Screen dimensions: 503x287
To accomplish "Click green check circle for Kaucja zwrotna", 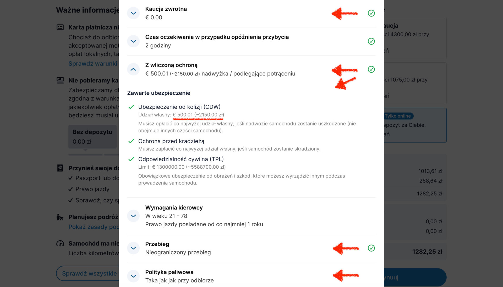I will (x=371, y=13).
